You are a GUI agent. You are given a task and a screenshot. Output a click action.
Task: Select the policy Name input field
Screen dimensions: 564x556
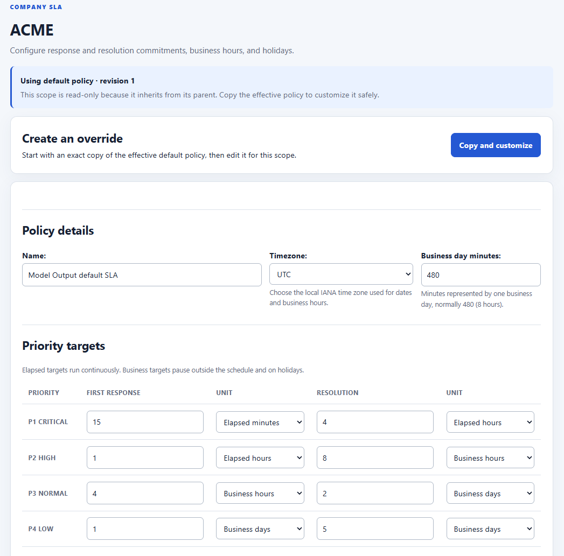142,275
